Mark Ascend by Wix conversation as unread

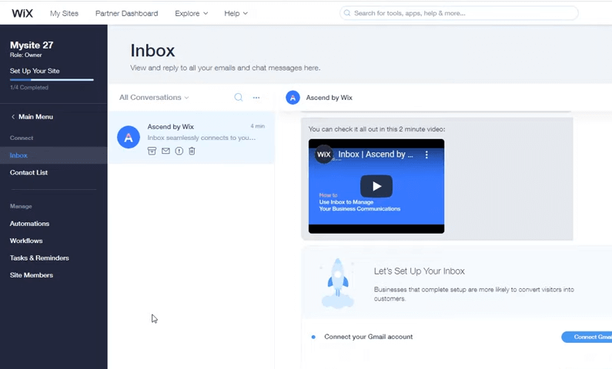click(x=166, y=151)
